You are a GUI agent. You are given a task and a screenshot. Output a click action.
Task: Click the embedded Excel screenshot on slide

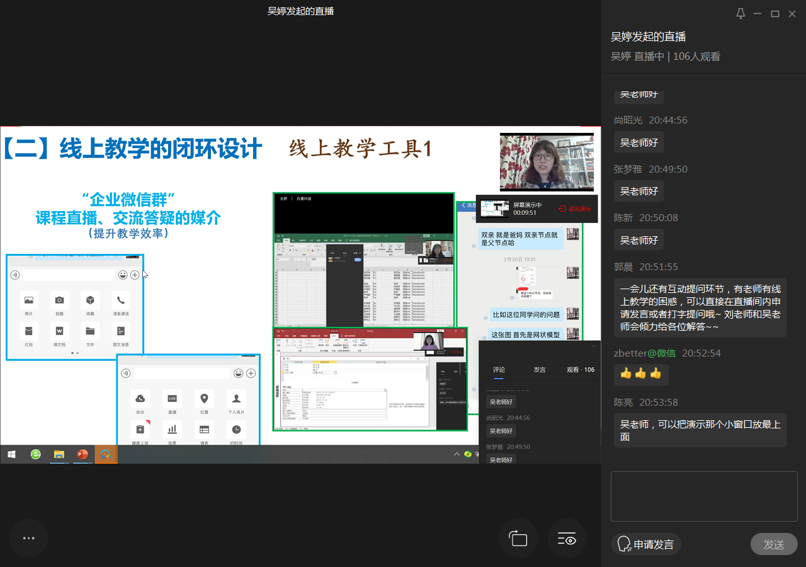click(363, 260)
